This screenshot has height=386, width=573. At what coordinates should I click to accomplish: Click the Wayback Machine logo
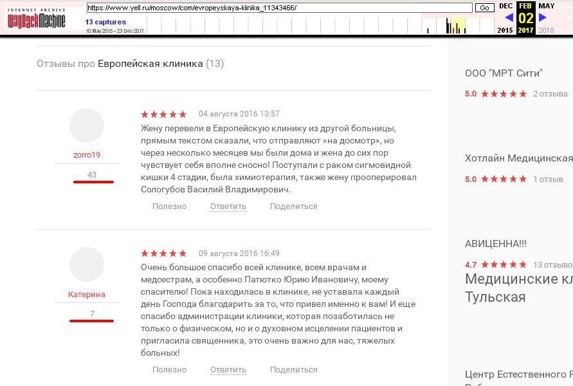point(37,19)
